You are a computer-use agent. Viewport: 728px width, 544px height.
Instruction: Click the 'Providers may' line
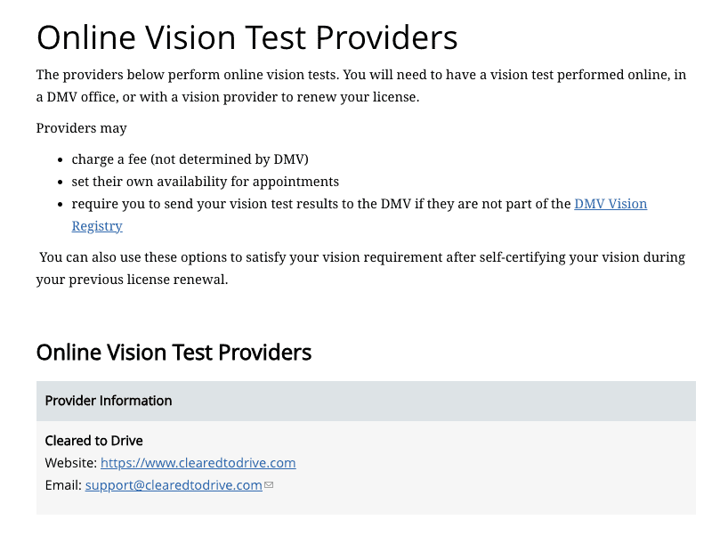[x=81, y=128]
